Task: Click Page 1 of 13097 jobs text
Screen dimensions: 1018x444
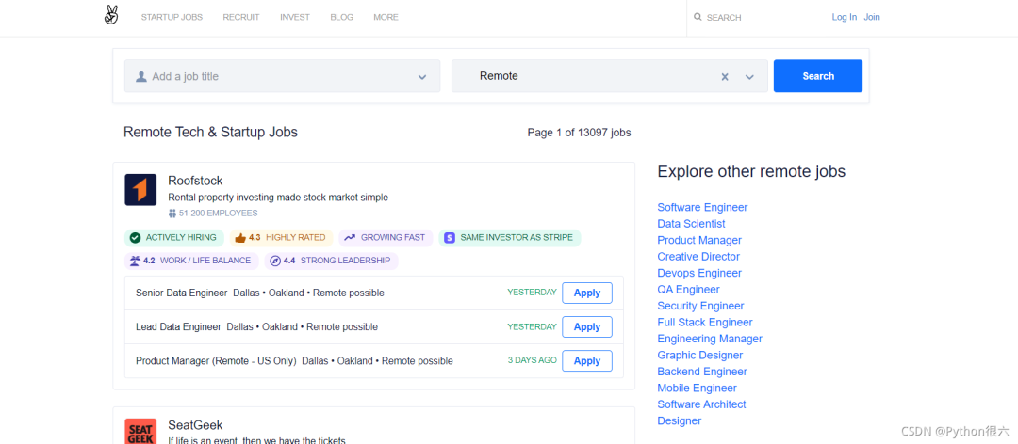Action: 579,133
